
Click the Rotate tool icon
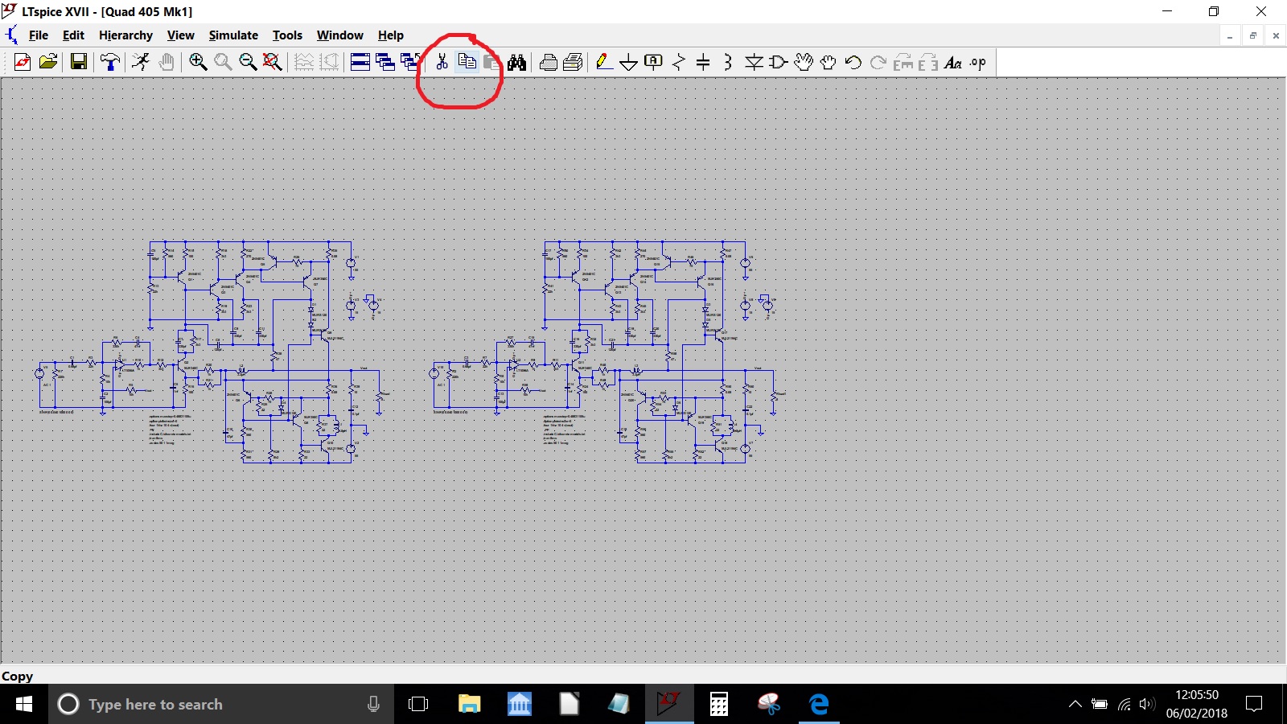click(903, 62)
